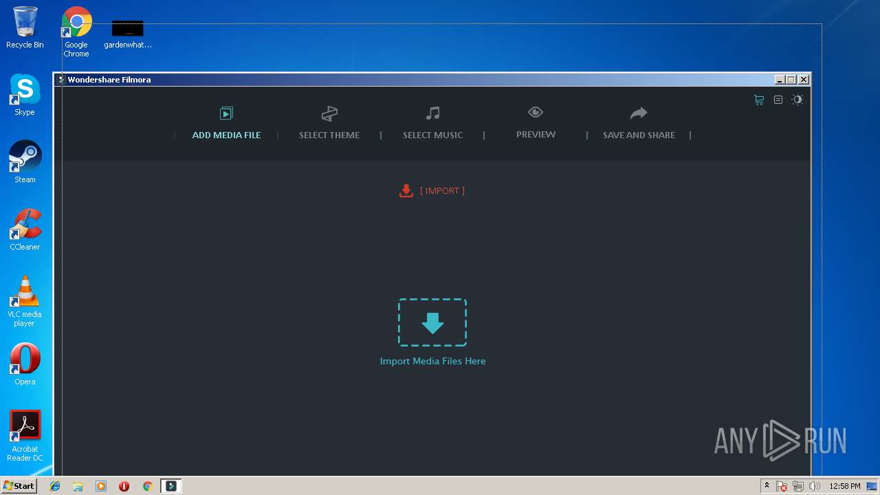Open the volume speaker tray icon

815,486
